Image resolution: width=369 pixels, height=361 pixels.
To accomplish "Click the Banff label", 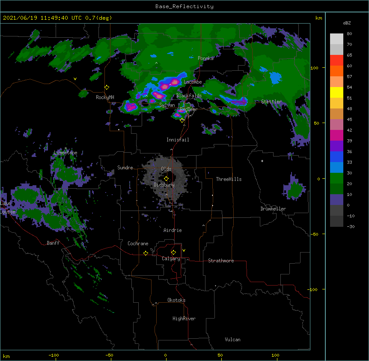I will point(53,243).
